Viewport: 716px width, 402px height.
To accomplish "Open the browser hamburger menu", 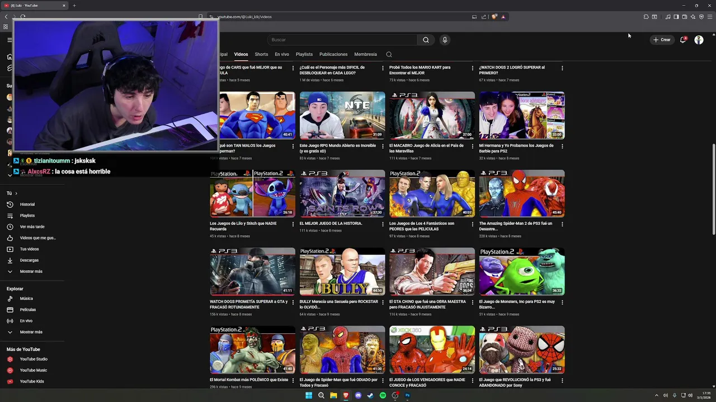I will pyautogui.click(x=710, y=17).
